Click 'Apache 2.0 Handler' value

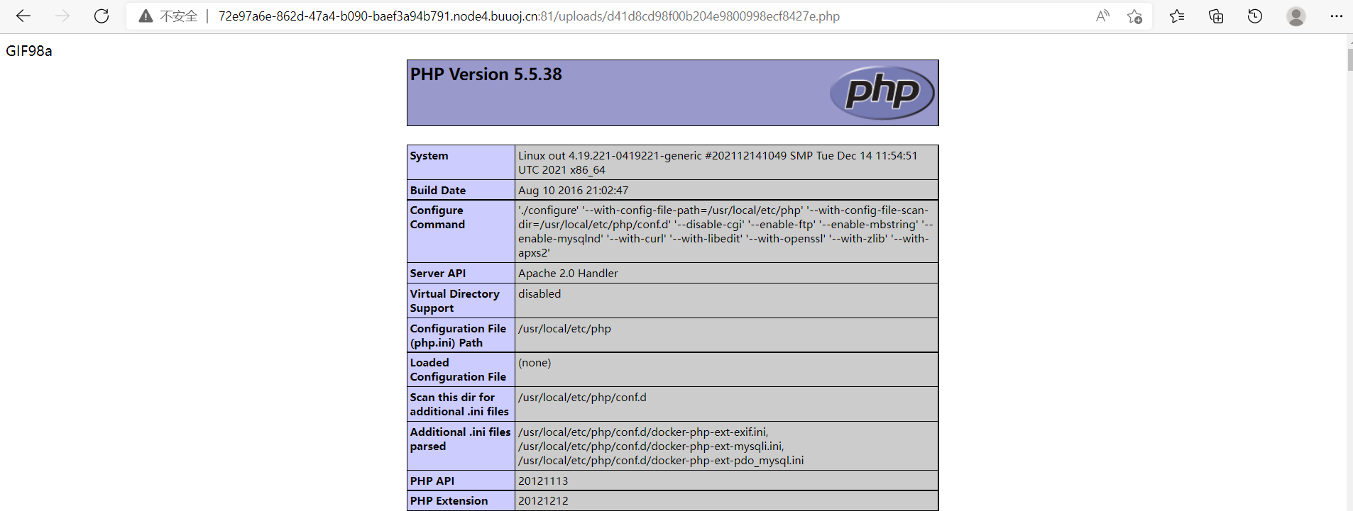pos(568,273)
